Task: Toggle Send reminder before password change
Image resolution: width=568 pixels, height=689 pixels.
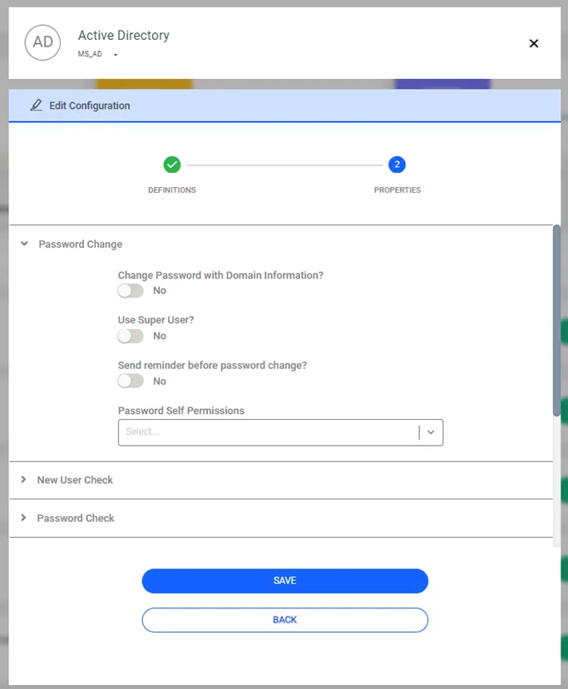Action: point(131,381)
